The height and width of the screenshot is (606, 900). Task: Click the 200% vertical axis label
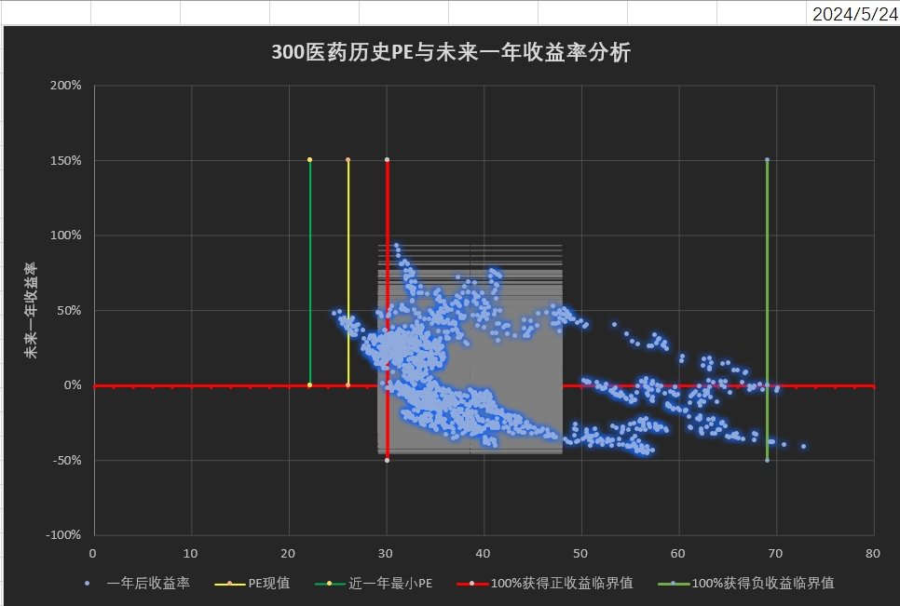coord(66,86)
